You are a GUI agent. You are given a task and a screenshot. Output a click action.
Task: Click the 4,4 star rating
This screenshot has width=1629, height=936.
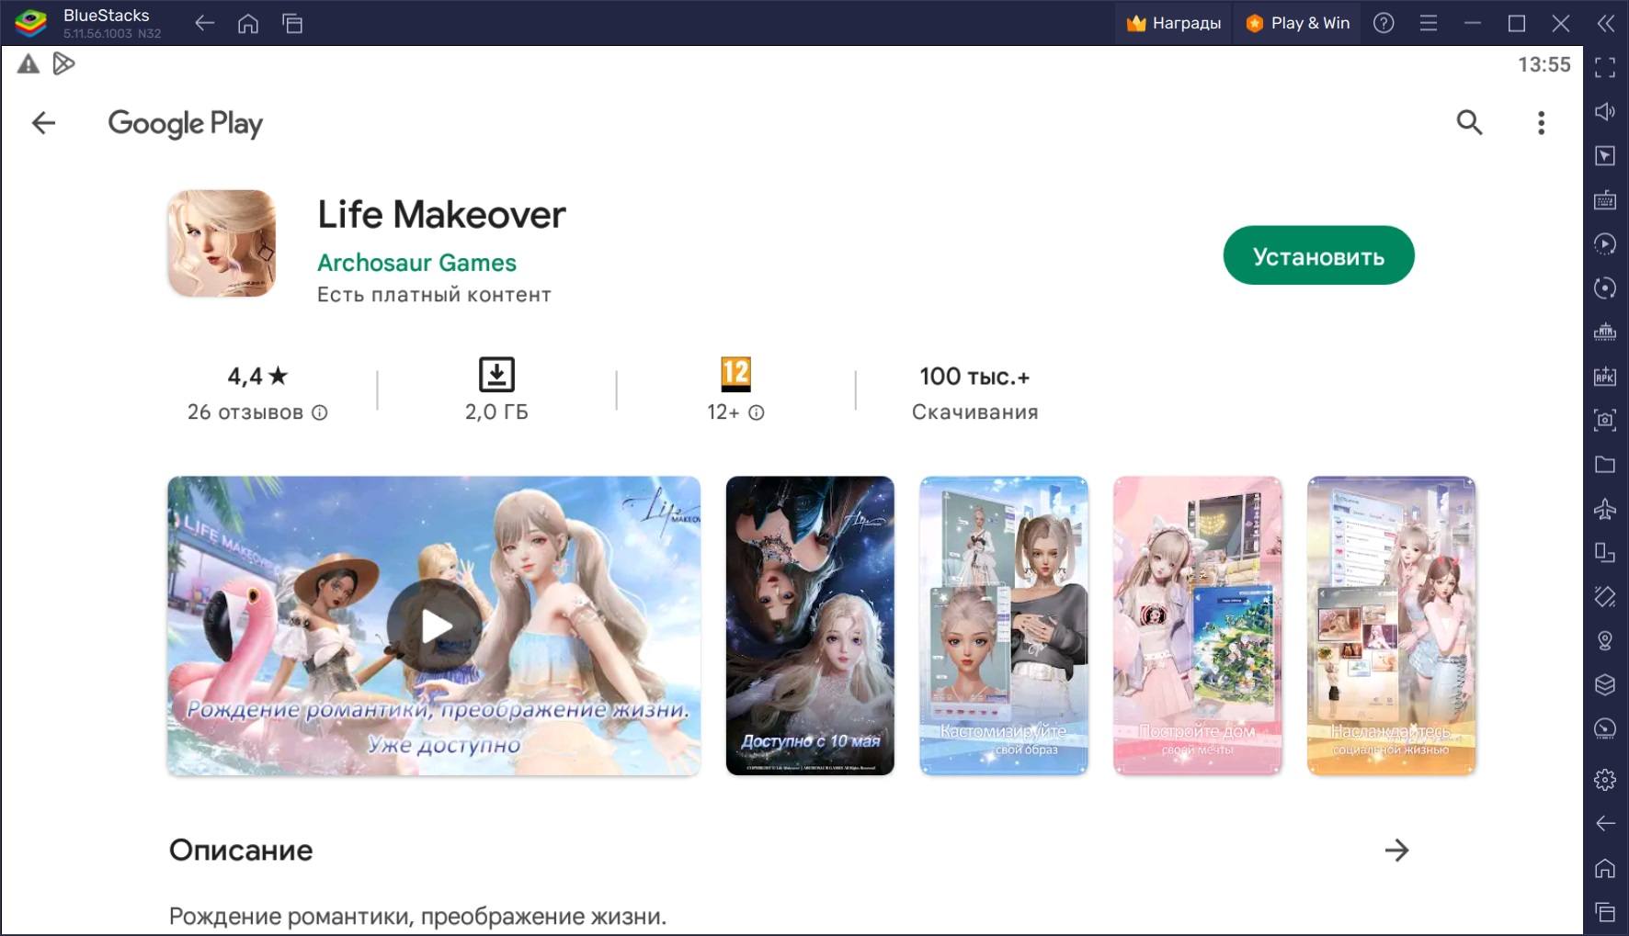[x=257, y=376]
